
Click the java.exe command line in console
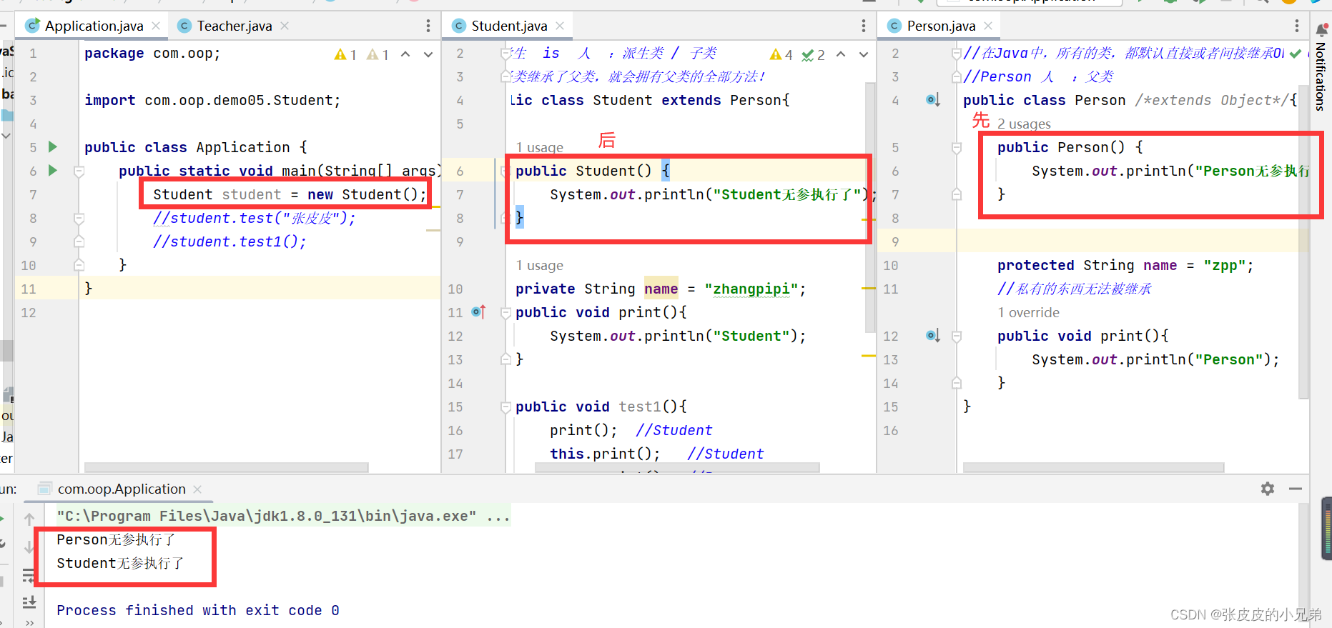tap(283, 517)
